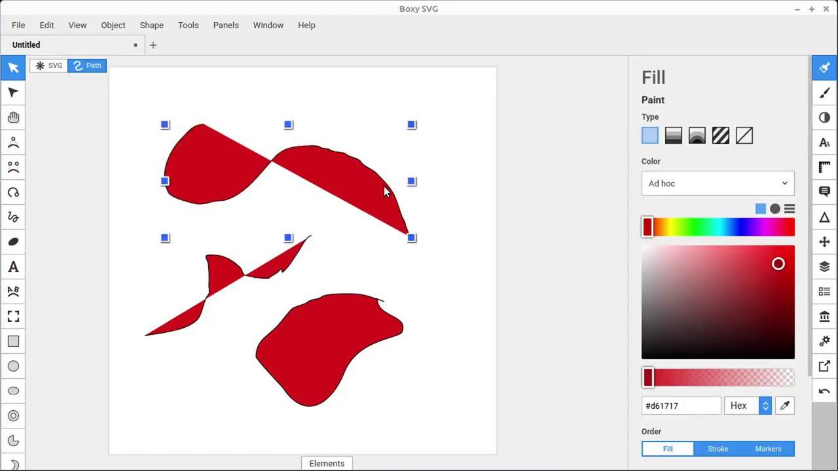Open the Typography panel icon

[x=824, y=143]
